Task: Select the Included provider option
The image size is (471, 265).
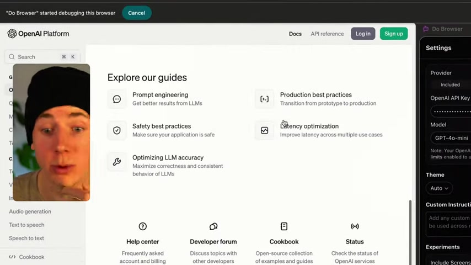Action: point(450,84)
